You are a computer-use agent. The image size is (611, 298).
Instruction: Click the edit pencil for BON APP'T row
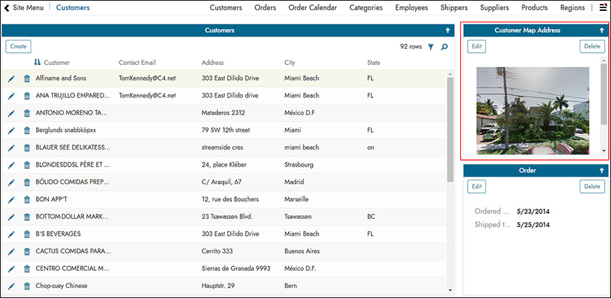[x=12, y=200]
